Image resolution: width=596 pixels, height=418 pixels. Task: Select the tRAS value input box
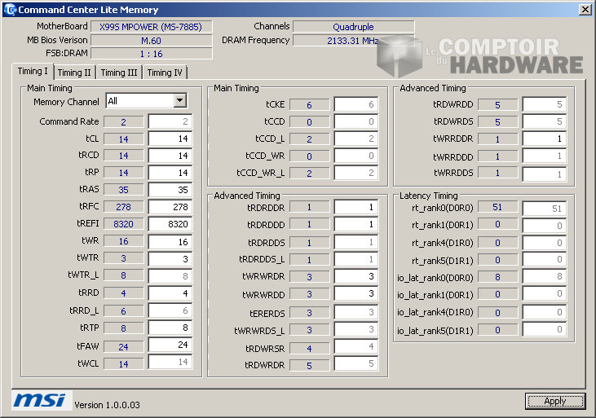tap(170, 190)
